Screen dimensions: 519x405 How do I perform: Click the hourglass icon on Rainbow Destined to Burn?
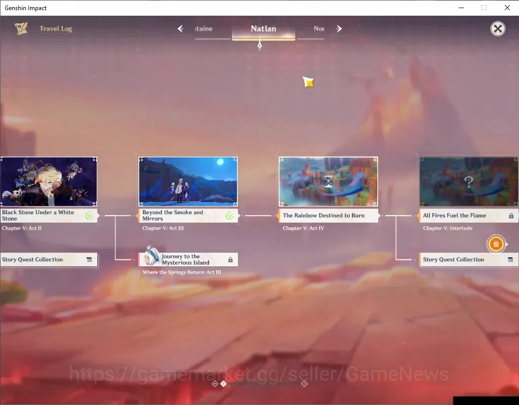[328, 181]
